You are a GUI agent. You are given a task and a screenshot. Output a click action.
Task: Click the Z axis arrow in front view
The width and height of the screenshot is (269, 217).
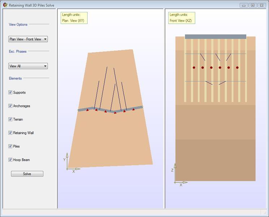[175, 165]
